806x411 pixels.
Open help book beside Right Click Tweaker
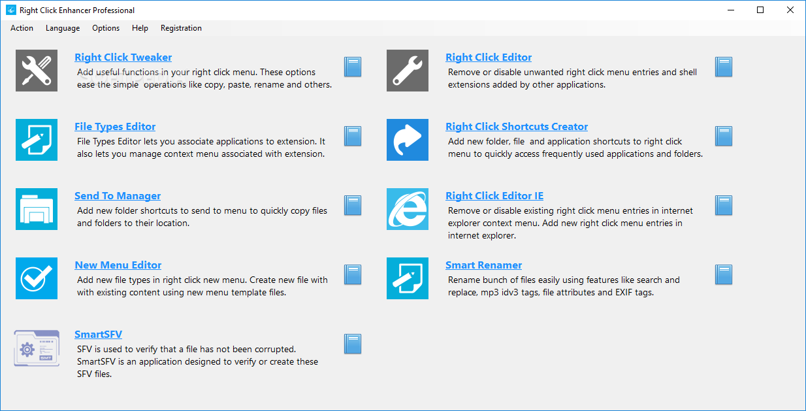click(x=353, y=67)
